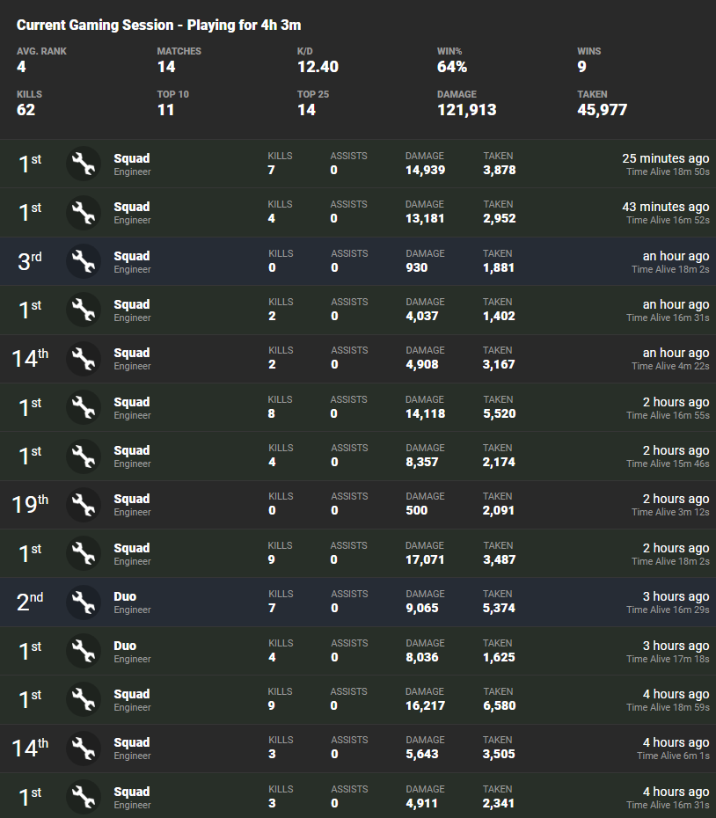Click the wrench icon for the 14,118 damage match

(x=84, y=408)
